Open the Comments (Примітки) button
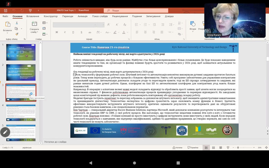The height and width of the screenshot is (168, 269). pyautogui.click(x=194, y=147)
